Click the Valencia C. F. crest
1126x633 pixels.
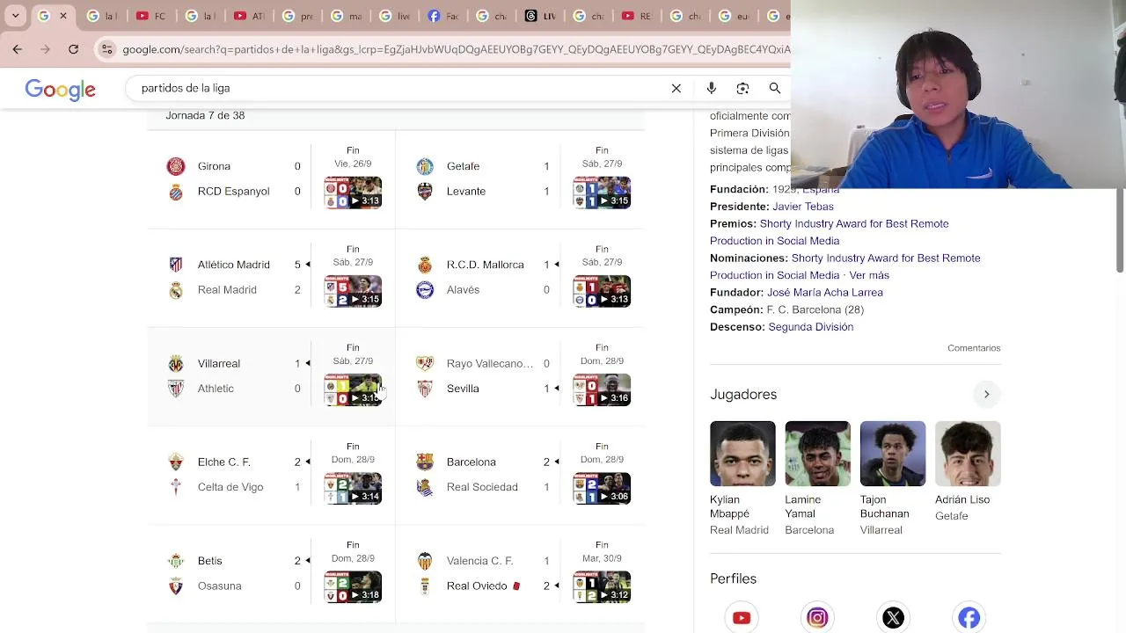(425, 561)
